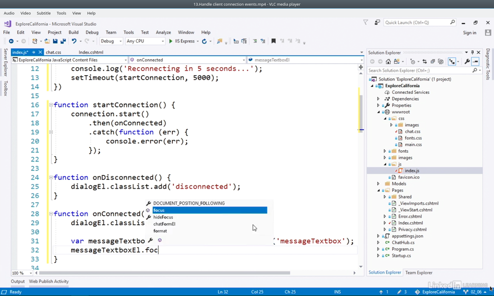Viewport: 494px width, 296px height.
Task: Toggle auto-hide pin on Solution Explorer panel
Action: (x=472, y=52)
